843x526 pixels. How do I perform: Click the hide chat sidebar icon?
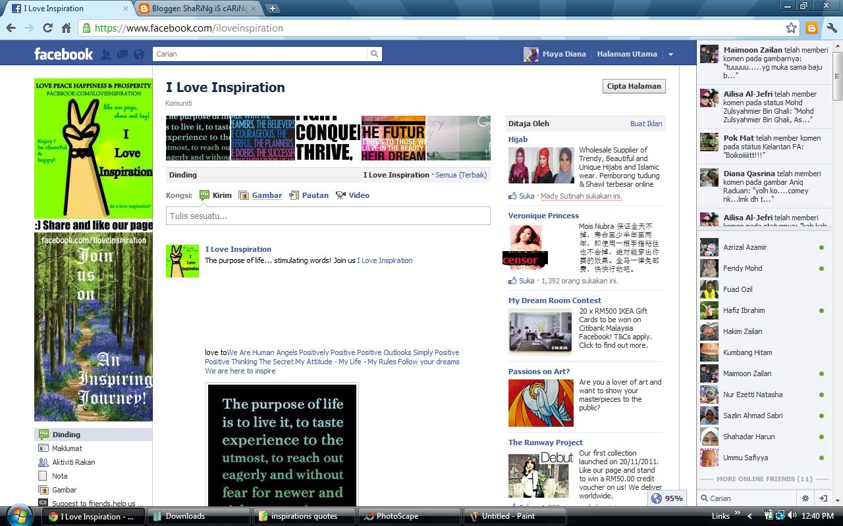[x=823, y=498]
